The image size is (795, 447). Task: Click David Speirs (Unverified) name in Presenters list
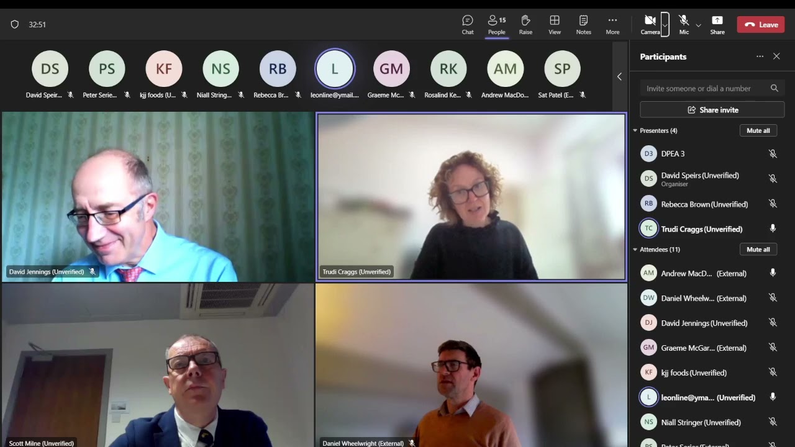click(x=700, y=176)
